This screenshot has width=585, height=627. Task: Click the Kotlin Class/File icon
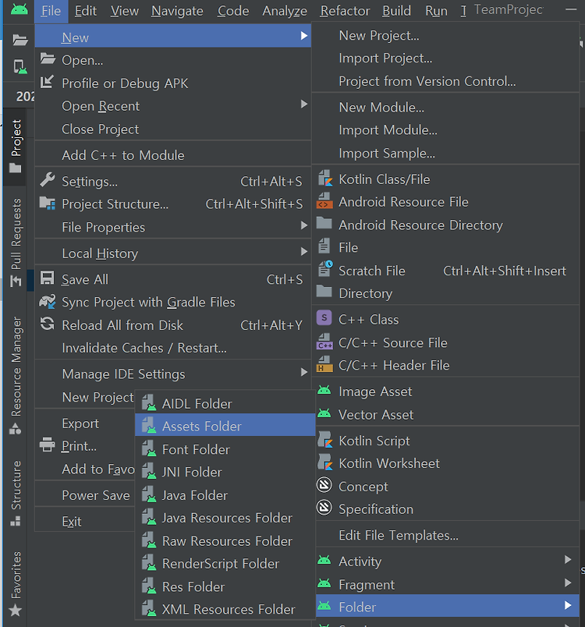pos(324,179)
